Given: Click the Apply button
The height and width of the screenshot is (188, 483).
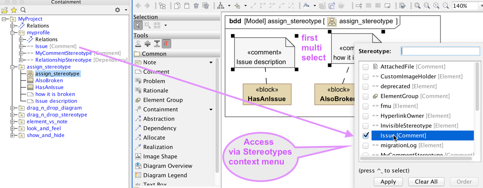Looking at the screenshot, I should pyautogui.click(x=388, y=182).
